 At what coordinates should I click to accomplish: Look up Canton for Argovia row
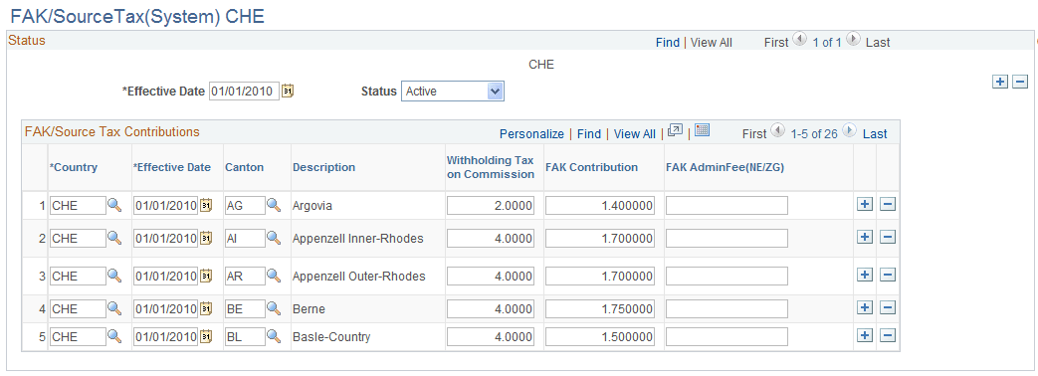[274, 205]
